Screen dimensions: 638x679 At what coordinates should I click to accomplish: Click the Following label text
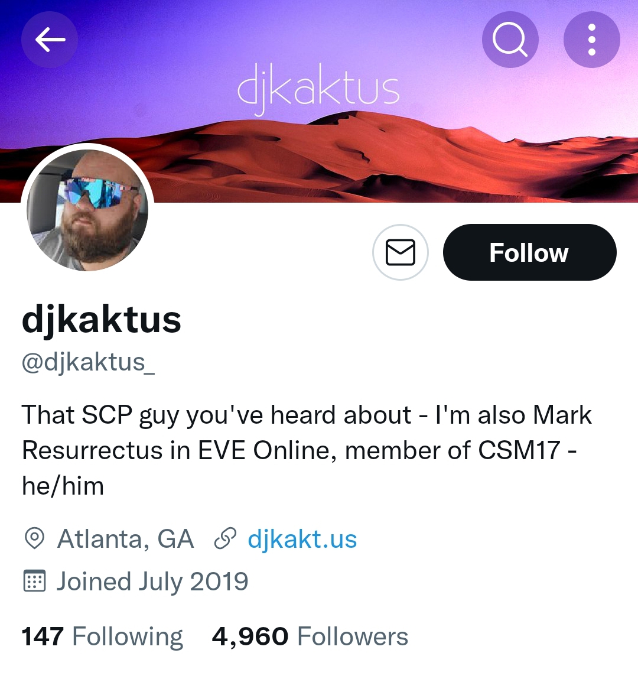[128, 636]
